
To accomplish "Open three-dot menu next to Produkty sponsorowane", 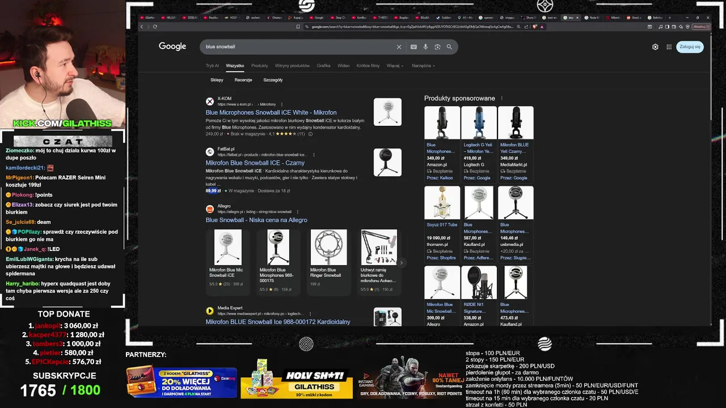I will (501, 99).
